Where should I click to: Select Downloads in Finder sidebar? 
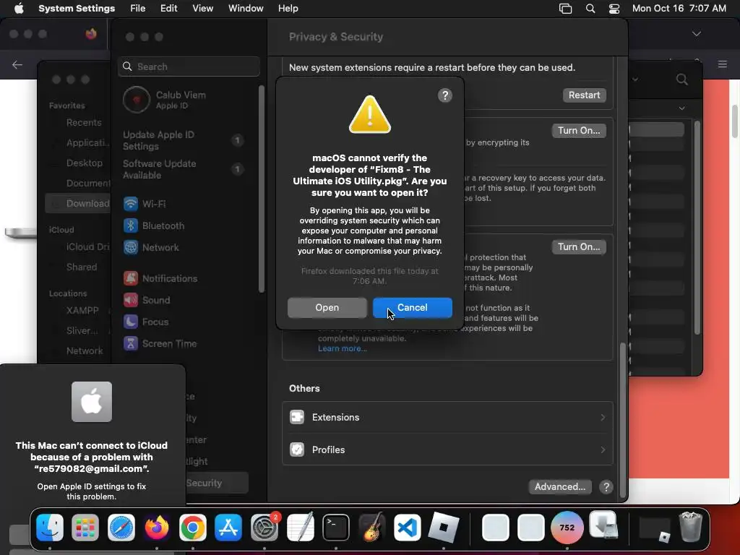(78, 204)
